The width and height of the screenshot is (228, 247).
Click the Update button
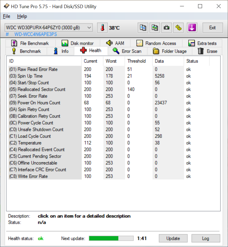[x=173, y=238]
